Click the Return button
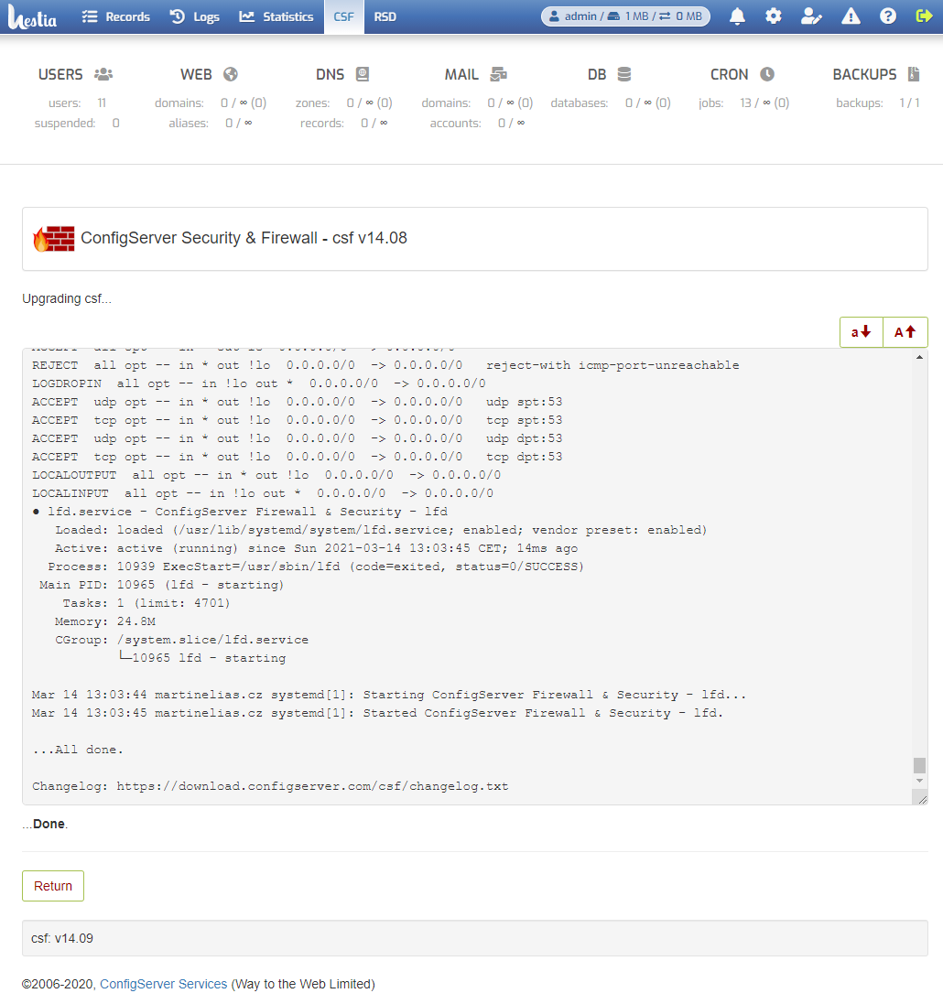The image size is (943, 1004). click(53, 886)
